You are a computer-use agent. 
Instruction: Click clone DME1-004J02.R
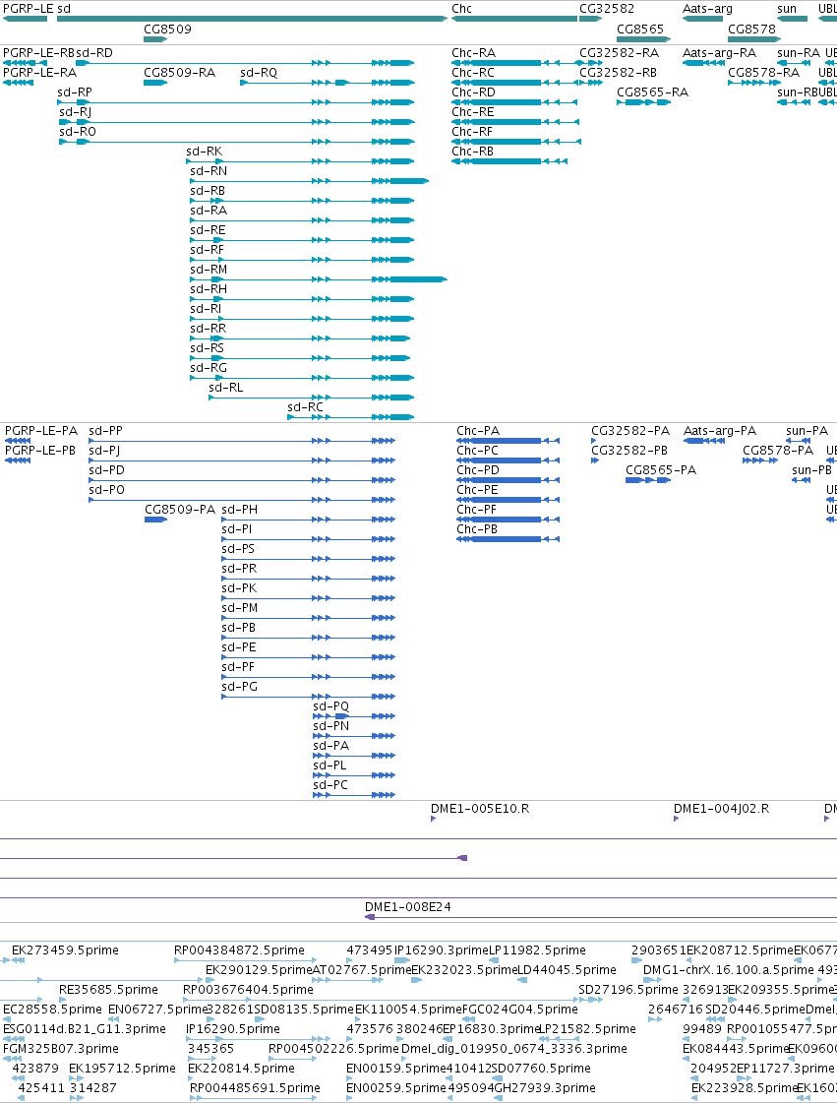point(677,819)
